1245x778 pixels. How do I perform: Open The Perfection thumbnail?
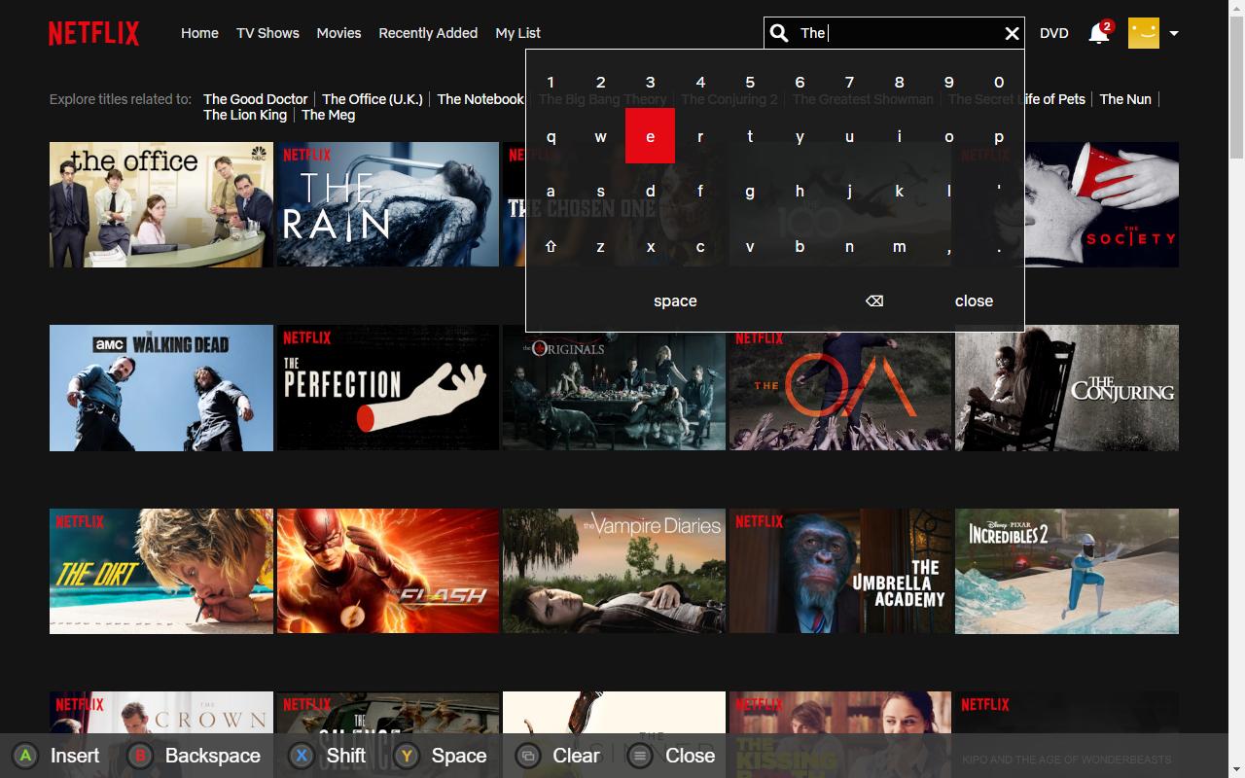tap(387, 388)
